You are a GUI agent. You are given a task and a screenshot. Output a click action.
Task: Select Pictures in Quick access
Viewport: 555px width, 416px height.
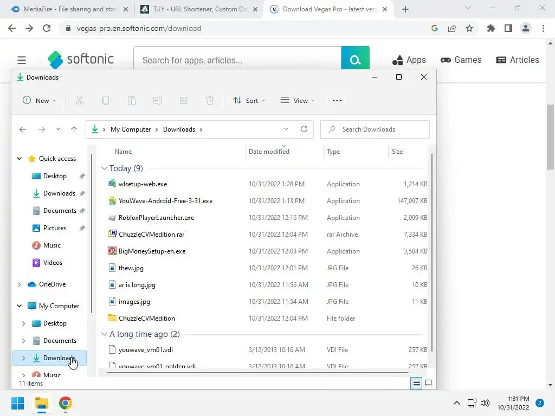coord(55,228)
